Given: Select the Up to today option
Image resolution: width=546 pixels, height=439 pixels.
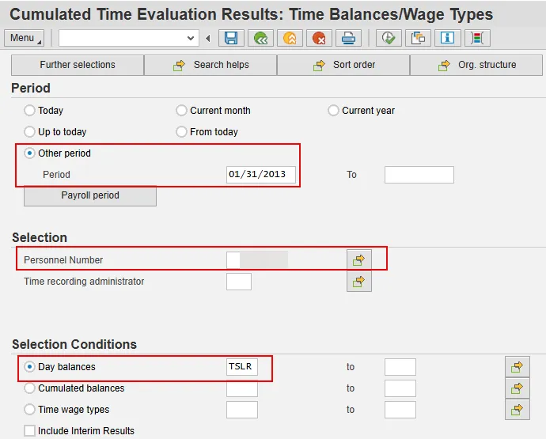Looking at the screenshot, I should 29,131.
